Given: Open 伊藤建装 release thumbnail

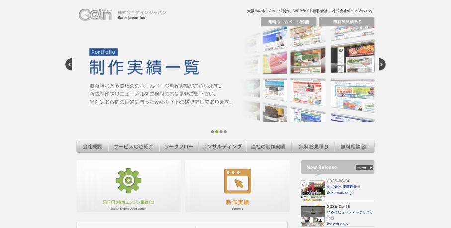Looking at the screenshot, I should coord(313,189).
